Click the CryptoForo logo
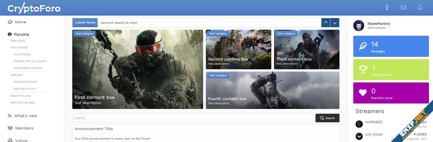 34,8
